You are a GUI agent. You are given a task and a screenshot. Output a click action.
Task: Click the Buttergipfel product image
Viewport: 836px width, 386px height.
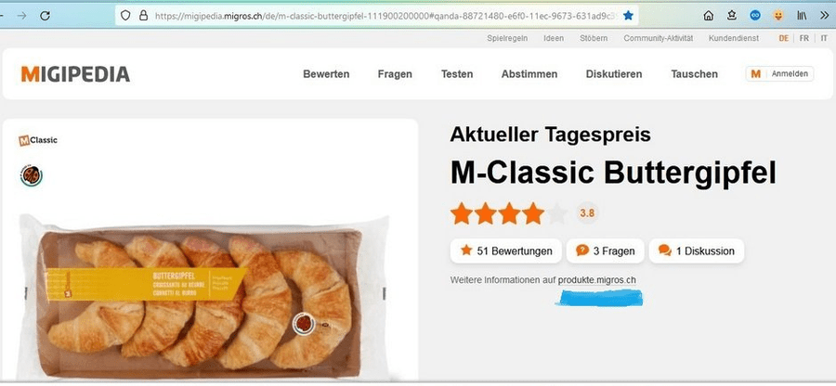point(204,295)
